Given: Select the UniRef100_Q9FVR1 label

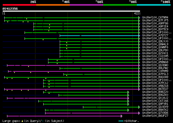Looking at the screenshot, I should point(155,104).
